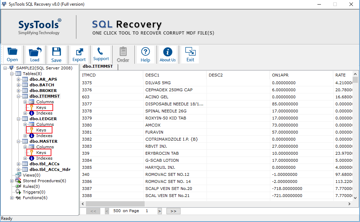This screenshot has width=360, height=222.
Task: Click the Order clipboard icon
Action: click(x=123, y=51)
